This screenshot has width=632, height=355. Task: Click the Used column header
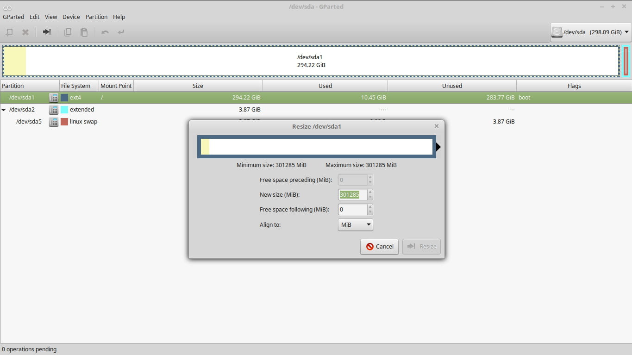(x=325, y=86)
